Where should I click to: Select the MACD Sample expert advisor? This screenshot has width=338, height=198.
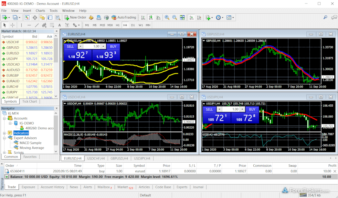coord(30,143)
